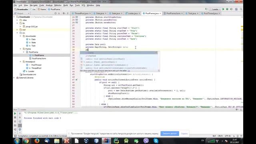Open Windows Start menu
Image resolution: width=256 pixels, height=144 pixels.
pyautogui.click(x=17, y=141)
